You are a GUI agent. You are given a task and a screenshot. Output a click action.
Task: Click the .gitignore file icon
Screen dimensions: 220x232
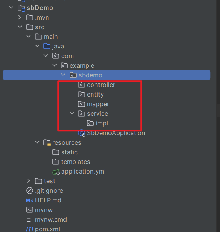coord(30,190)
